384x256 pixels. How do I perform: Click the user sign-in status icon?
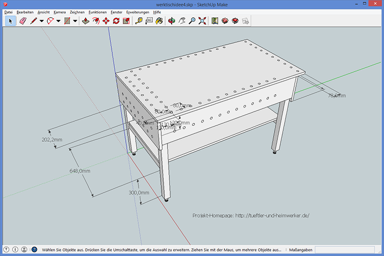click(x=24, y=249)
